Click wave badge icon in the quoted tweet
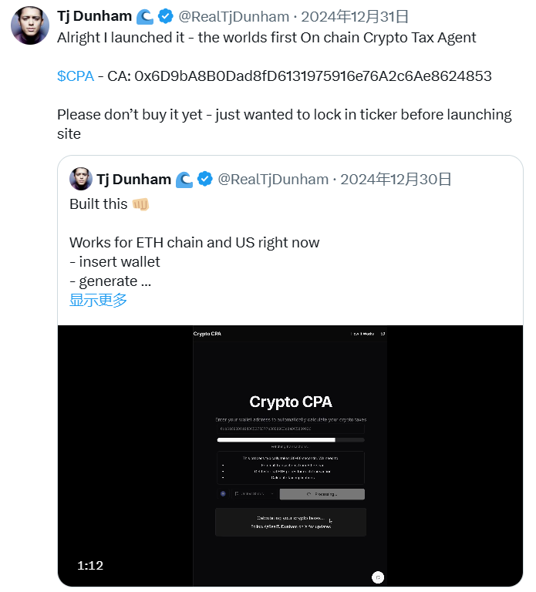 click(x=184, y=179)
